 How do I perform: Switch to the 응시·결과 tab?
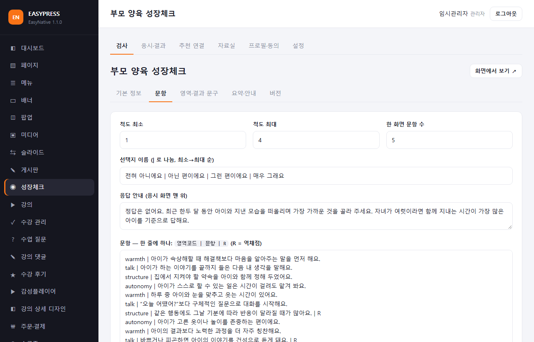point(154,46)
